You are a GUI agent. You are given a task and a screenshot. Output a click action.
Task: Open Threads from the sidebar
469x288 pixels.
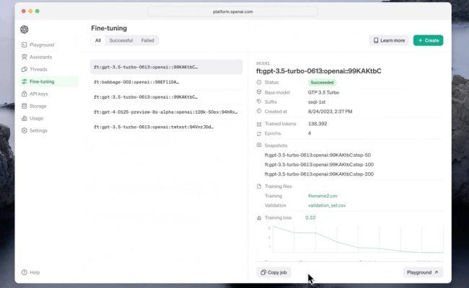coord(49,69)
